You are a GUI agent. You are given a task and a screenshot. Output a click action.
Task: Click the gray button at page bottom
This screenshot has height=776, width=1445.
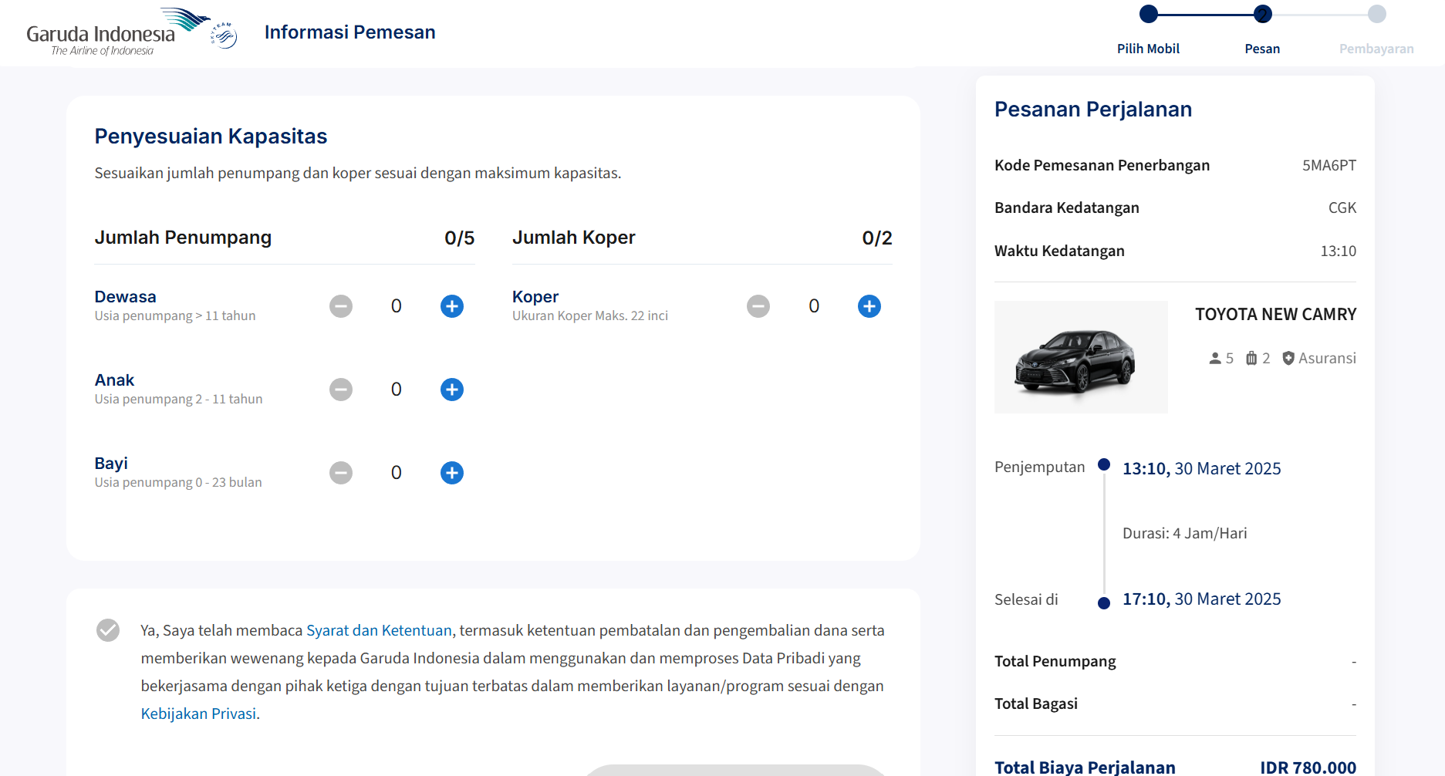[735, 770]
